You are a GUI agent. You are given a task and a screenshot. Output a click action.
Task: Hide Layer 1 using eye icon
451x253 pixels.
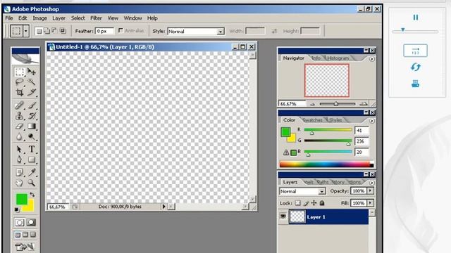283,216
